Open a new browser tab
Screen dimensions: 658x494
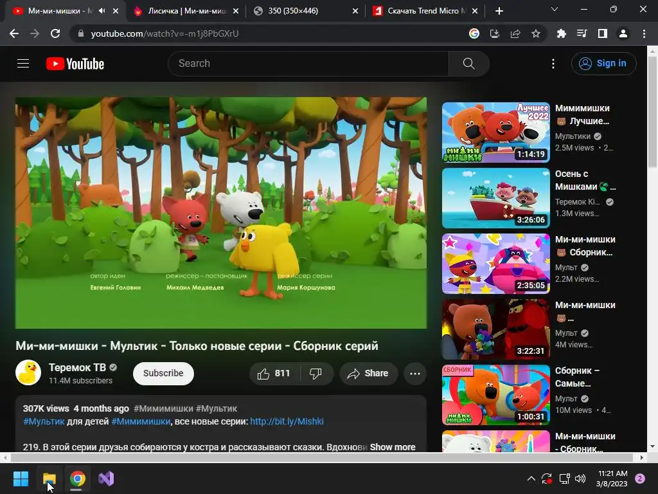point(499,11)
